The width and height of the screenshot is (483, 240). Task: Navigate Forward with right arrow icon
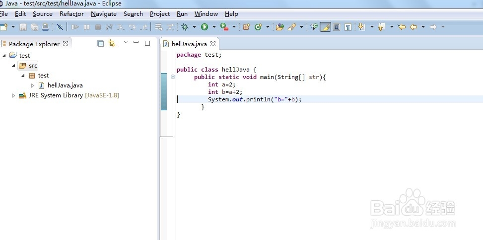[433, 27]
